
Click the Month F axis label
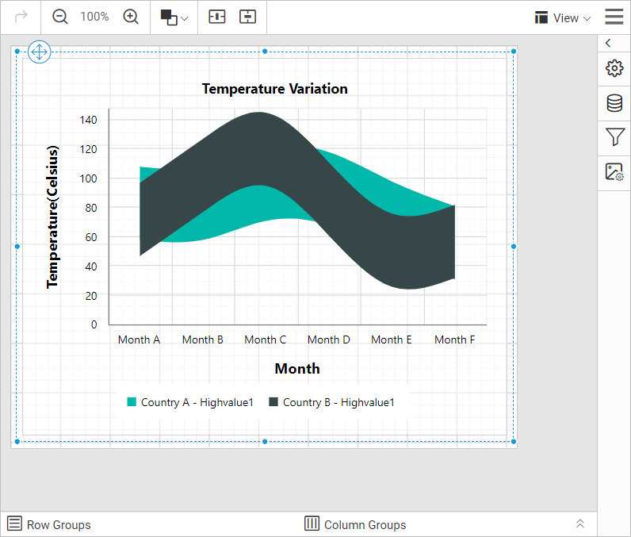tap(455, 339)
